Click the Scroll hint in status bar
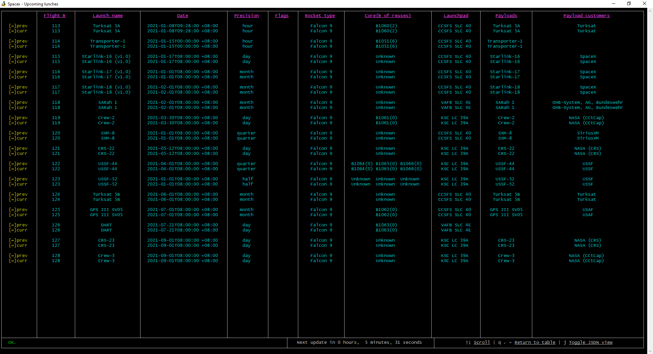This screenshot has height=354, width=653. (482, 342)
